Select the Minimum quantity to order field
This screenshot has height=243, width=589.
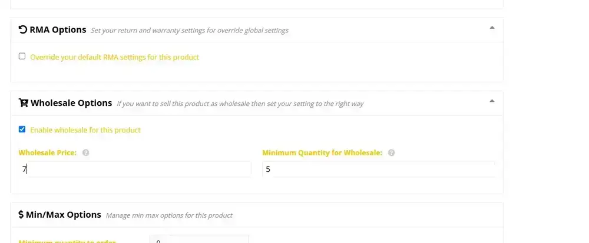click(199, 240)
